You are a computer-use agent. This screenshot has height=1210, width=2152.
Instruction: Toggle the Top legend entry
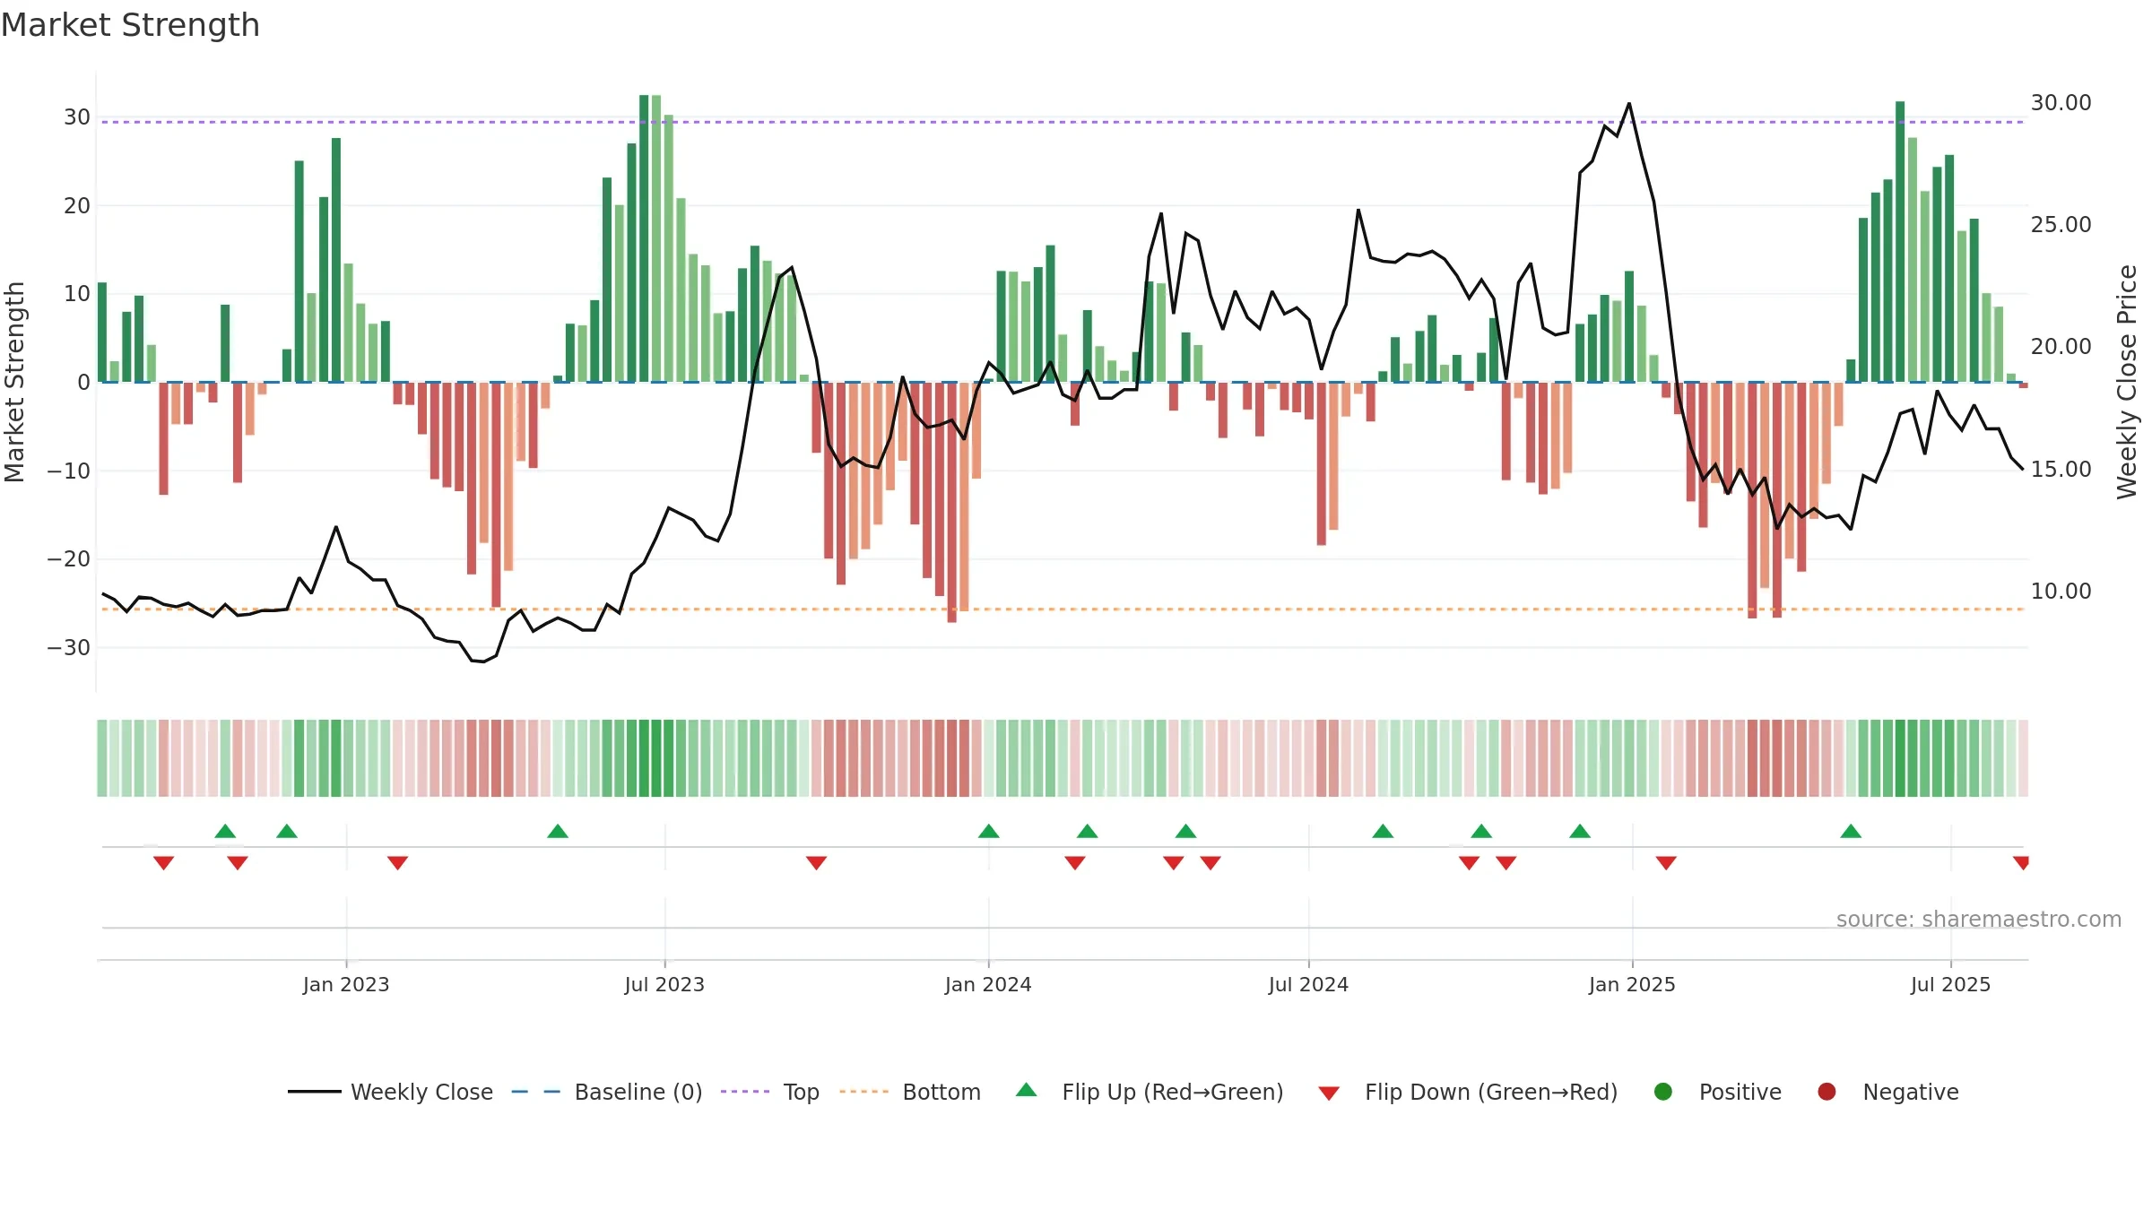click(x=770, y=1092)
